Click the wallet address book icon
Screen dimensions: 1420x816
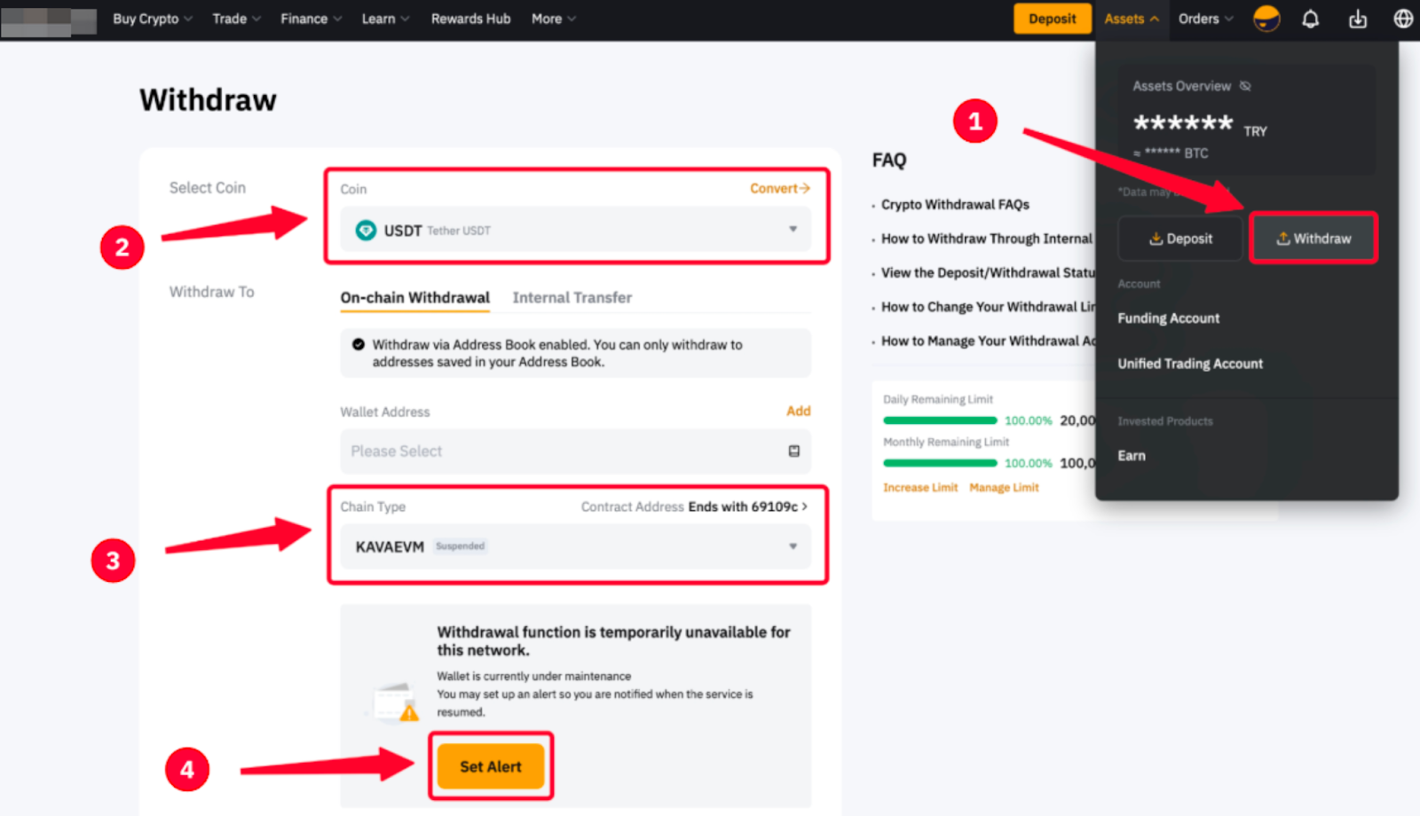click(793, 451)
